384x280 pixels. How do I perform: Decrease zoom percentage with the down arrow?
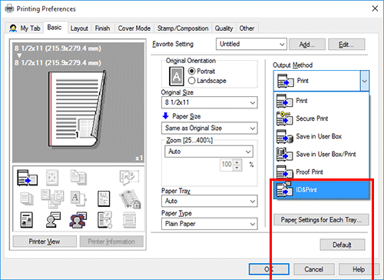[237, 168]
